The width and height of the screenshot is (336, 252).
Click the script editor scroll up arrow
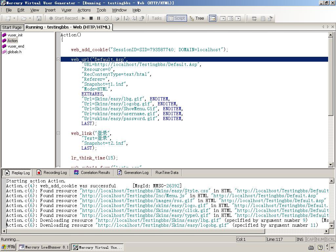(x=331, y=34)
